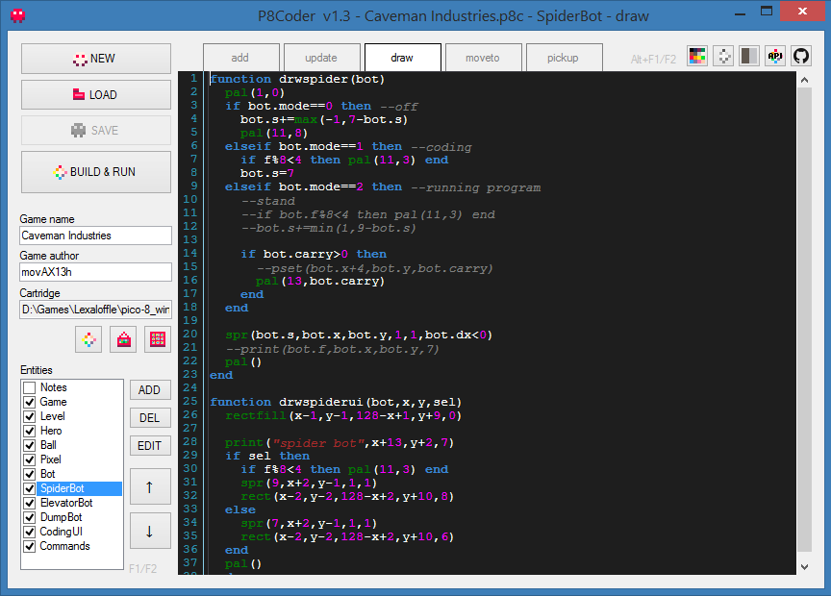The height and width of the screenshot is (596, 831).
Task: Open the GitHub icon link
Action: [801, 56]
